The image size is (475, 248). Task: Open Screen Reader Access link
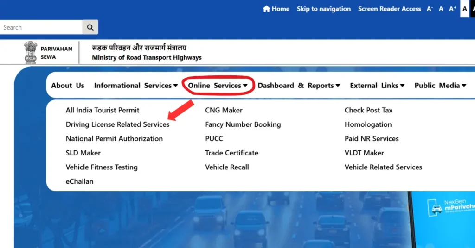(390, 9)
